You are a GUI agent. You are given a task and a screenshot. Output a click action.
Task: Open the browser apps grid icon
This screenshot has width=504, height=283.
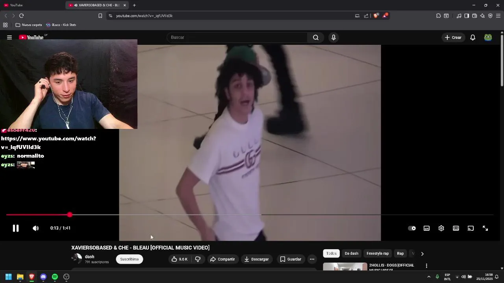coord(5,25)
